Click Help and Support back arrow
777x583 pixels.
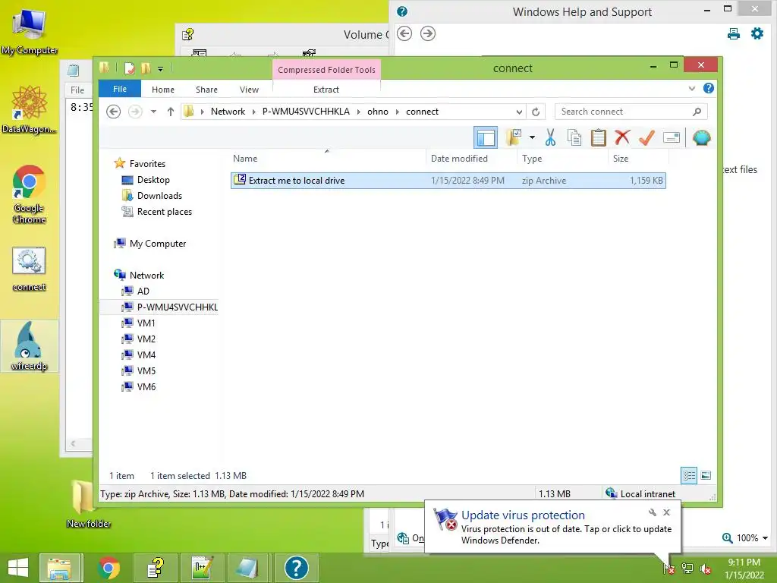(404, 33)
